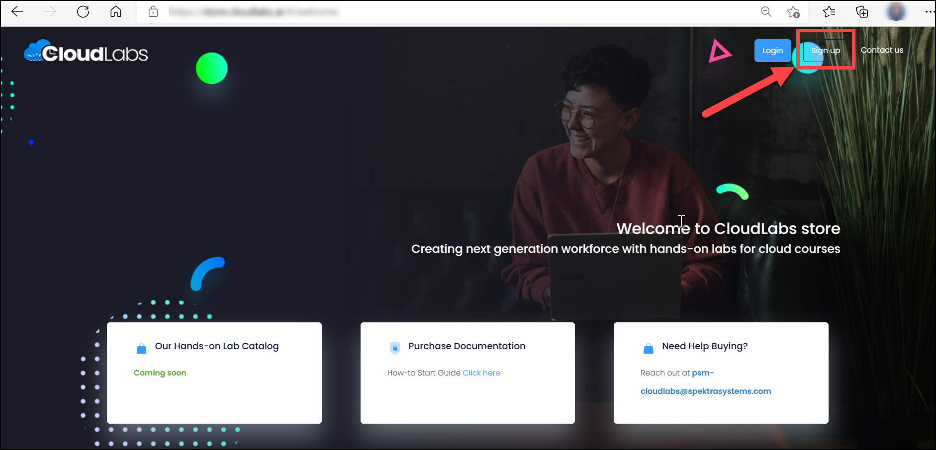
Task: Click the Login button
Action: (772, 51)
